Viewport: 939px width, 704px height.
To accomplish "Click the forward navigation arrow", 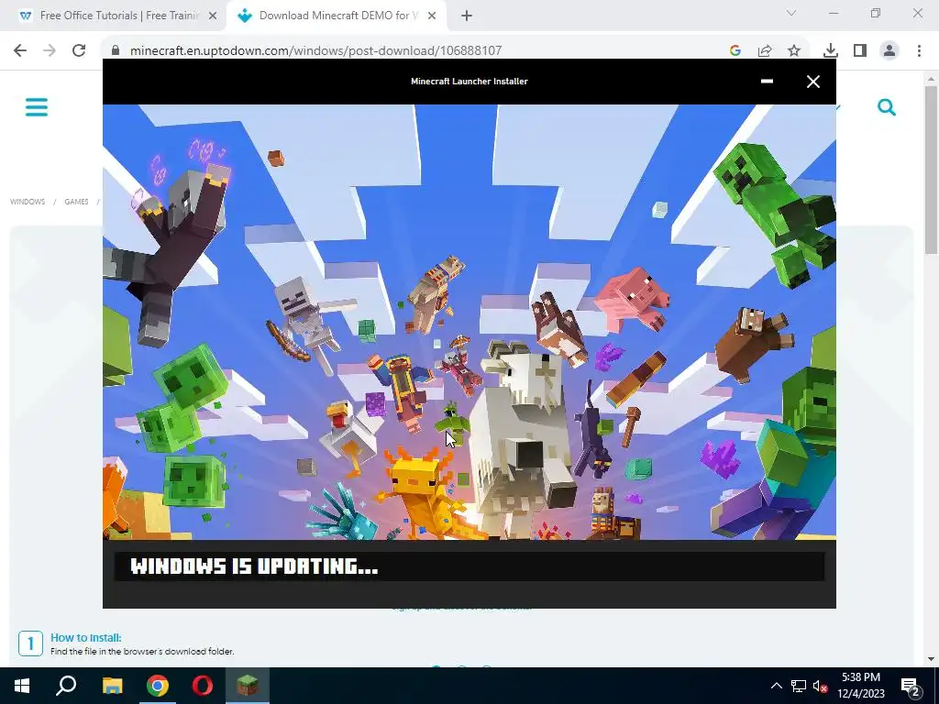I will pyautogui.click(x=50, y=50).
